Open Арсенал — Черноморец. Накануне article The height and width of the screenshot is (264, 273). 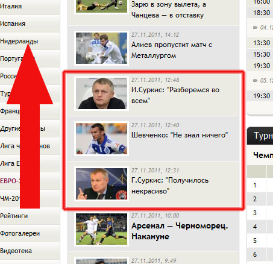(x=180, y=231)
